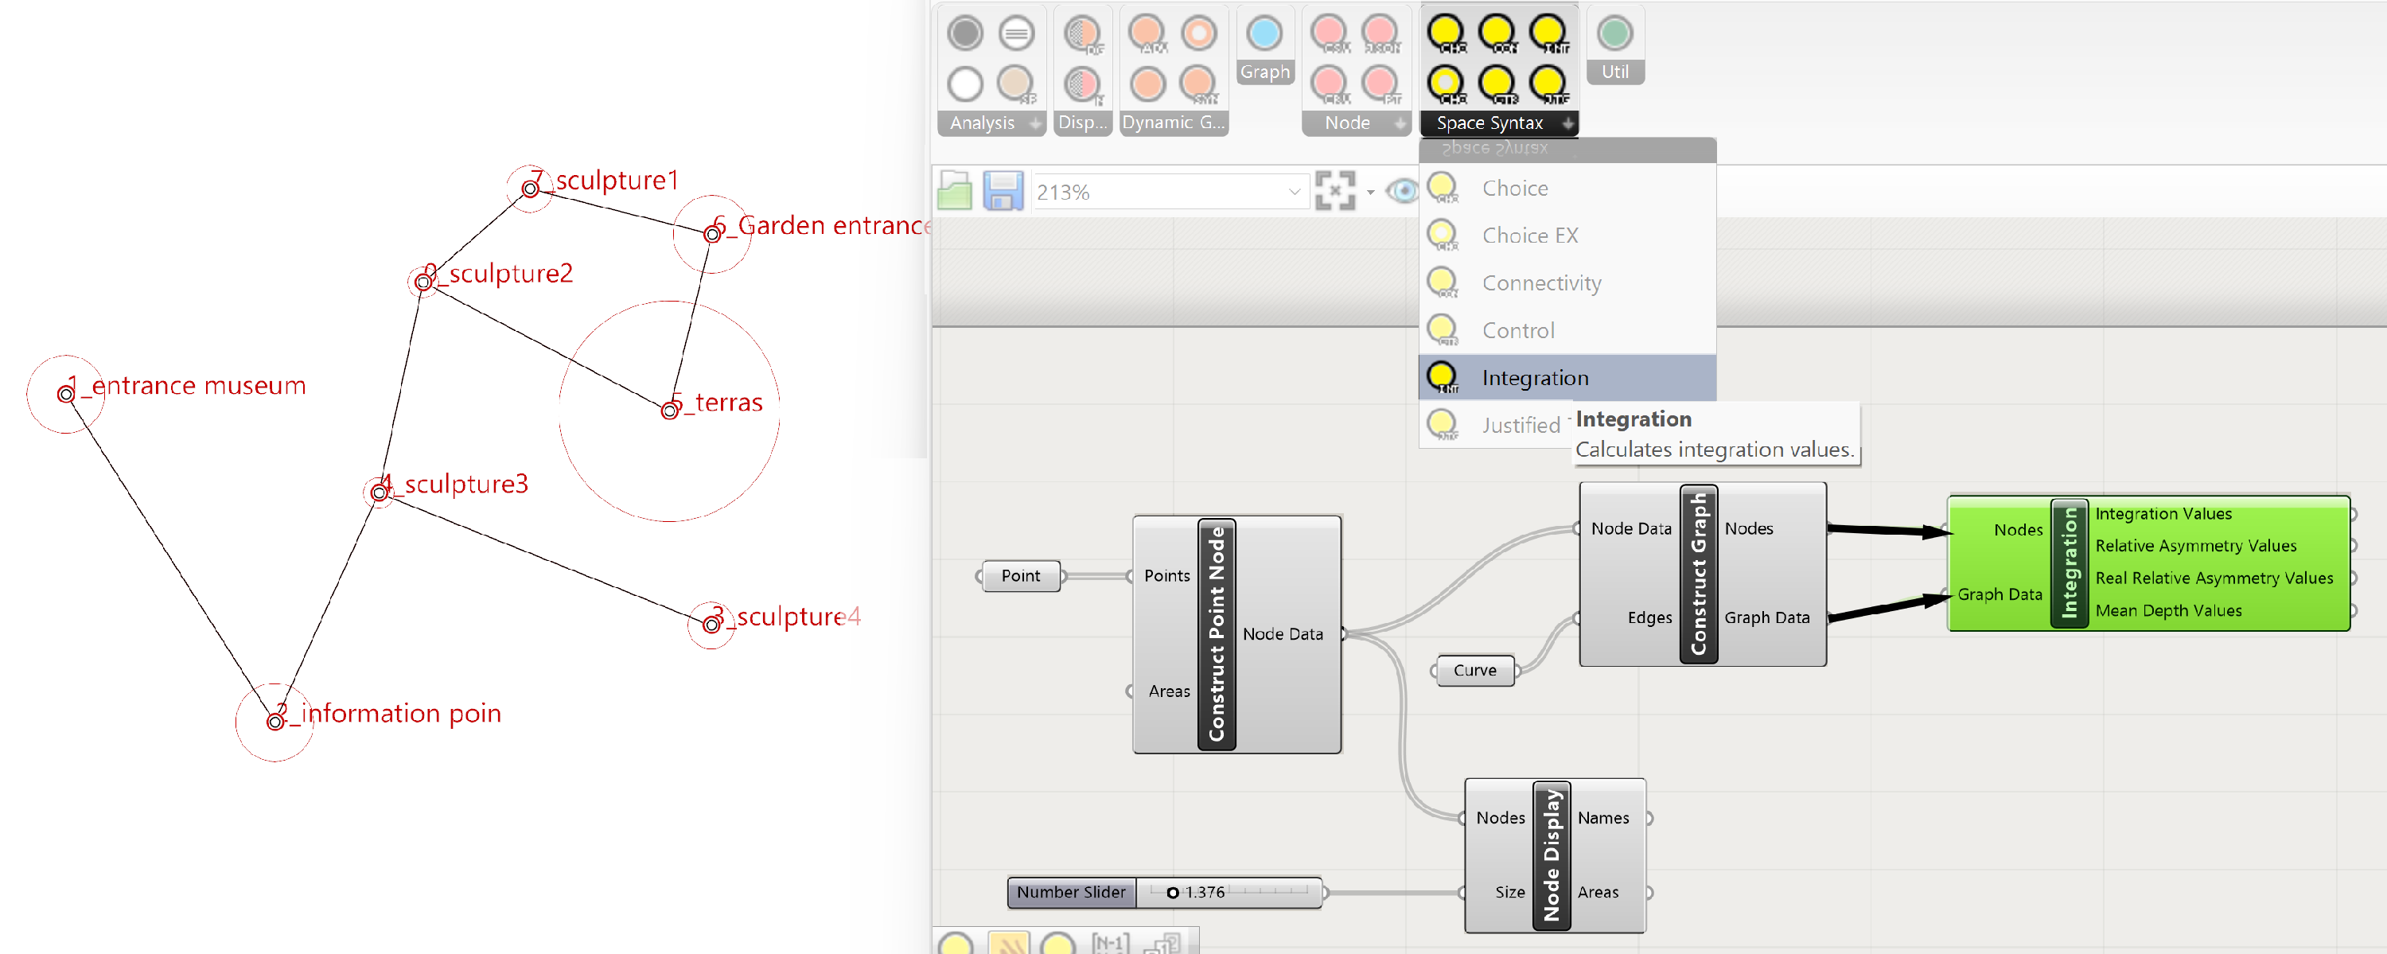Open file with green folder icon
This screenshot has width=2387, height=954.
(955, 192)
